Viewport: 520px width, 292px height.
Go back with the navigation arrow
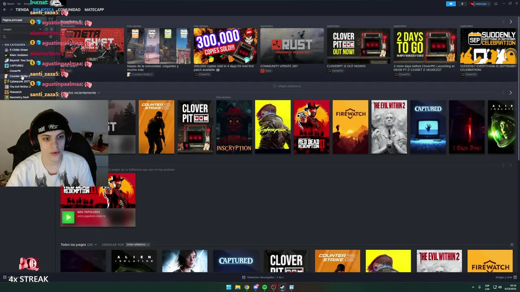pyautogui.click(x=5, y=9)
